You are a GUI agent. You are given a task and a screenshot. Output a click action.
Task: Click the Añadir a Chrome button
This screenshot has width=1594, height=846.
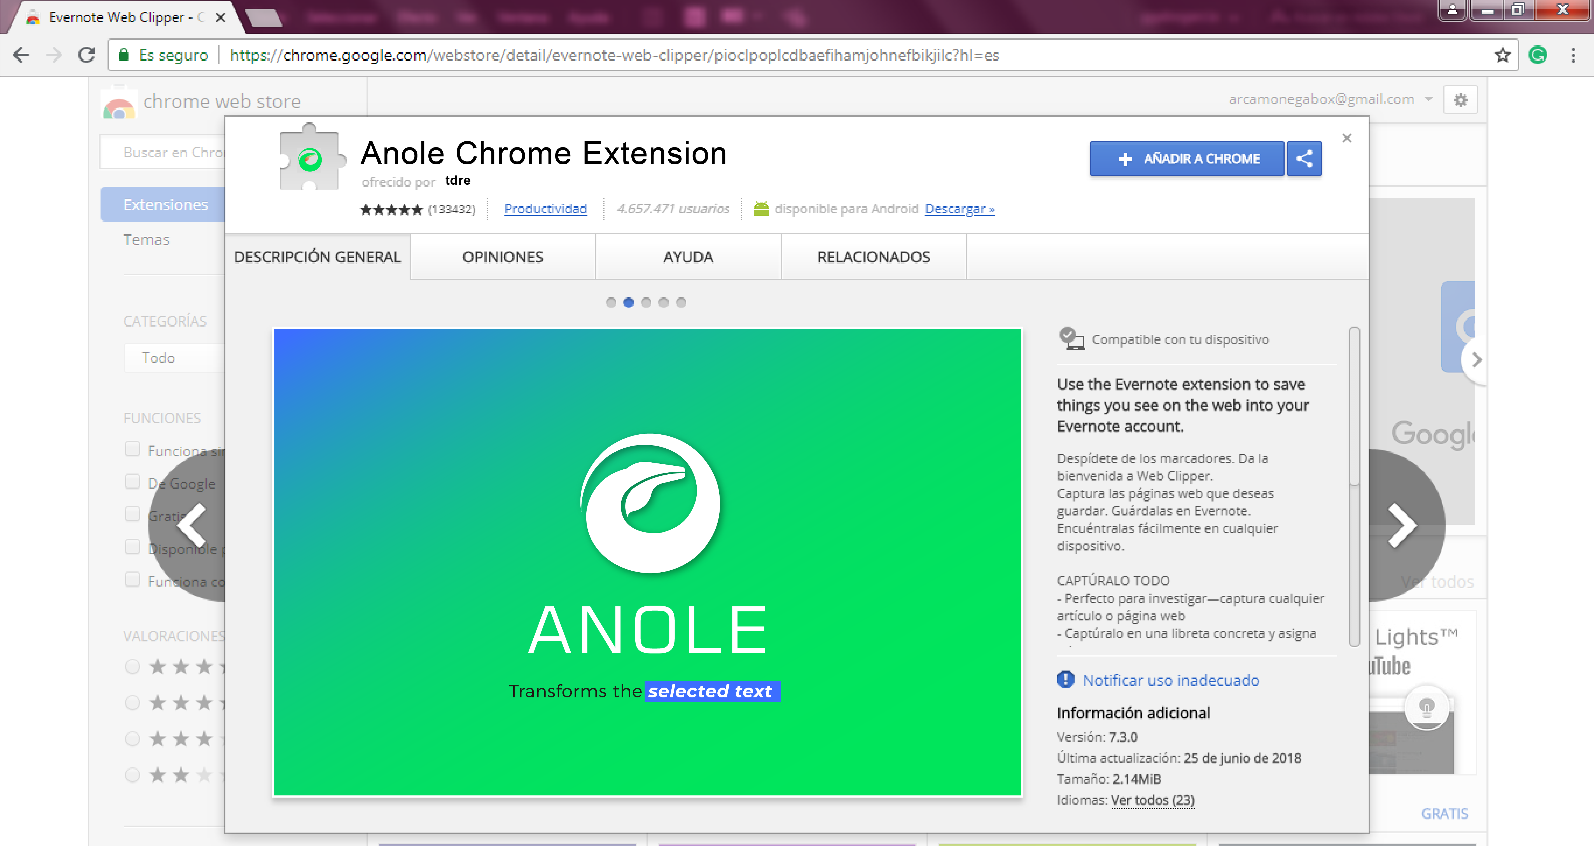1187,159
